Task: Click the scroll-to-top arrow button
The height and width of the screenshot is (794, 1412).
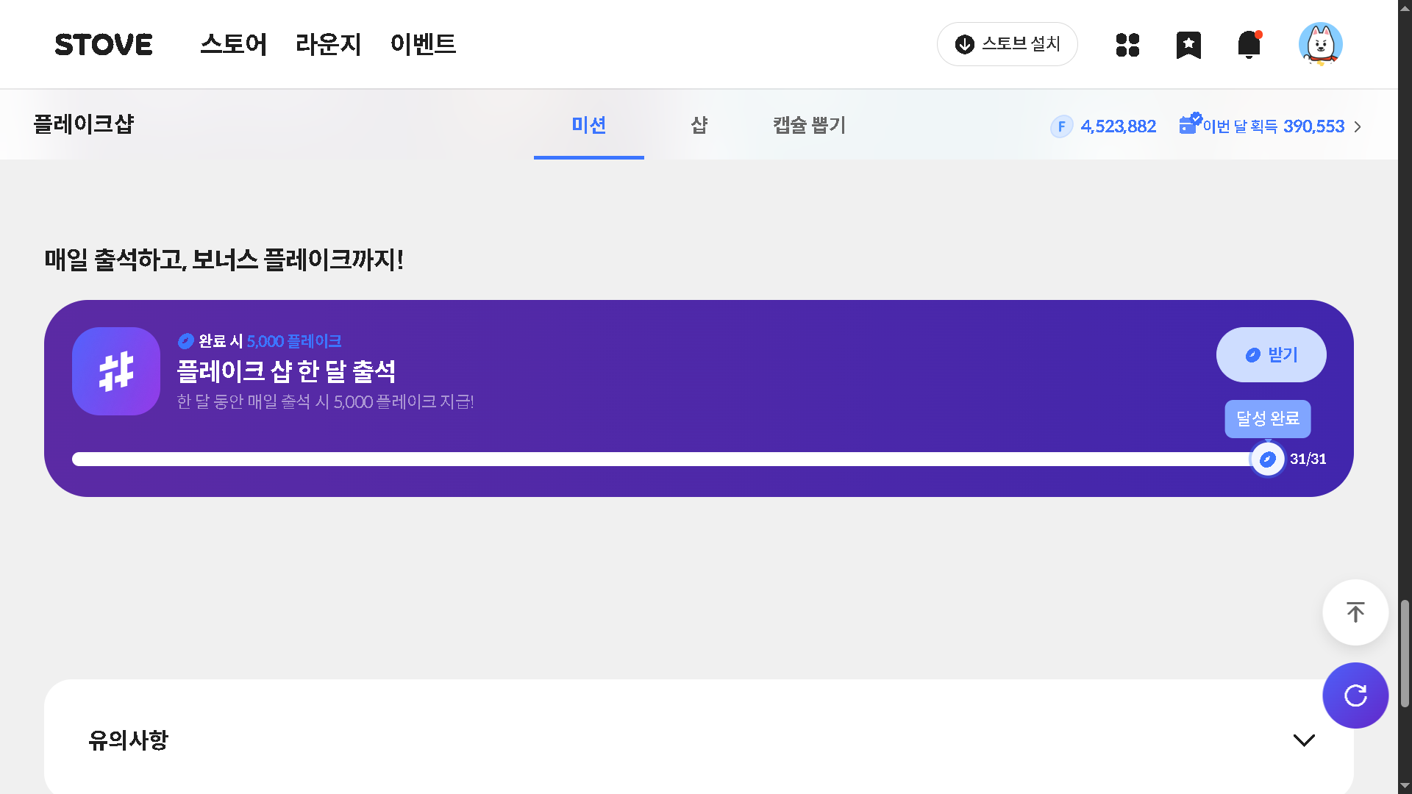Action: (x=1355, y=612)
